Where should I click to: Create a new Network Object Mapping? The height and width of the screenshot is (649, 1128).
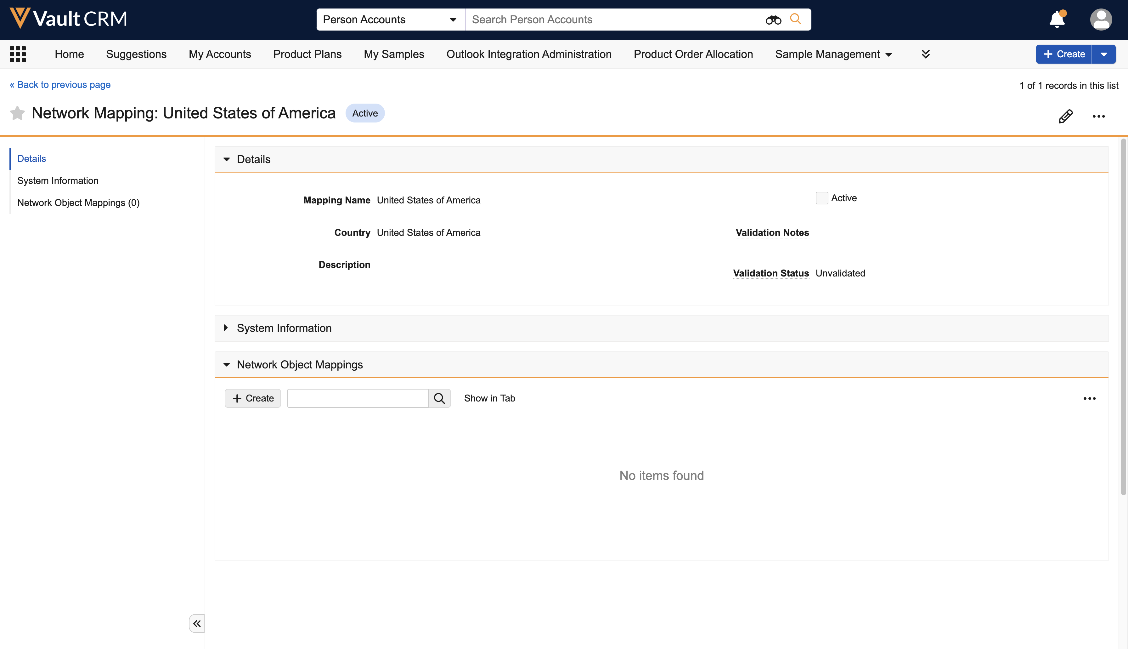click(253, 398)
